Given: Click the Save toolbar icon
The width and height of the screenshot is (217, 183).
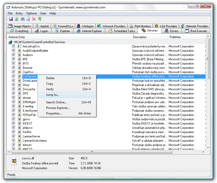Looking at the screenshot, I should (x=11, y=19).
